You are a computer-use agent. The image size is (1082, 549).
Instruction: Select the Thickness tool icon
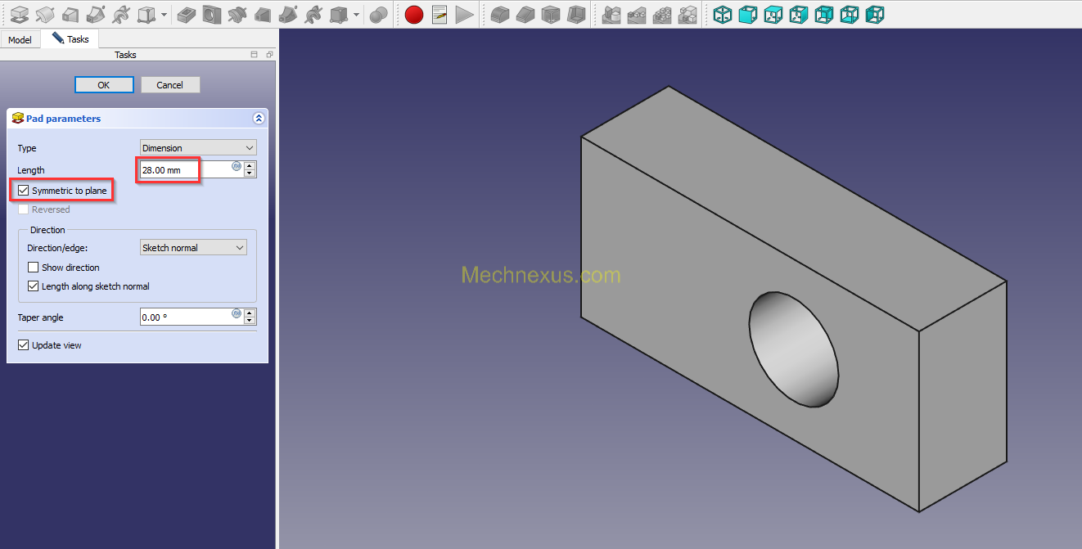576,14
